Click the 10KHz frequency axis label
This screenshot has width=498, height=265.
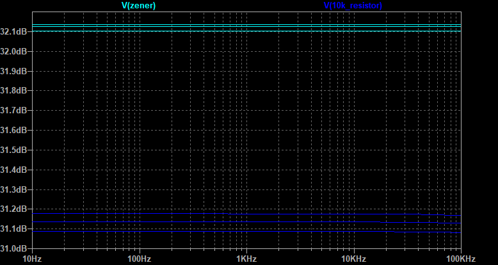[x=353, y=259]
